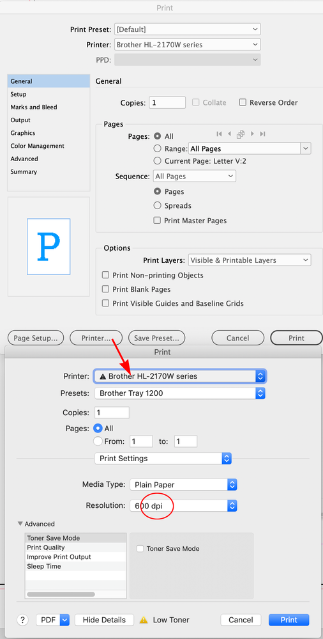Select Improve Print Output list row
Screen dimensions: 323x639
76,556
